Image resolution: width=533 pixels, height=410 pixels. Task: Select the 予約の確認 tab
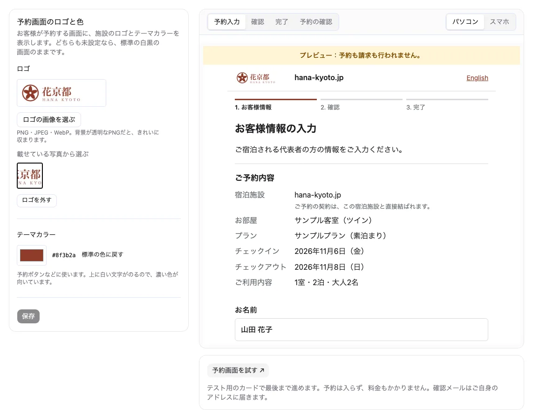pos(316,22)
